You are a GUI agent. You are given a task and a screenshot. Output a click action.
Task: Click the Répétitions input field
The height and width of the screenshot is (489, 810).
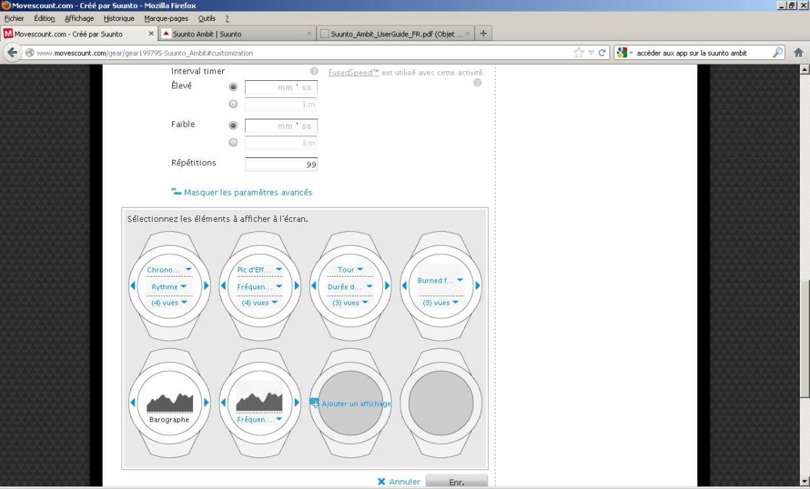point(281,165)
